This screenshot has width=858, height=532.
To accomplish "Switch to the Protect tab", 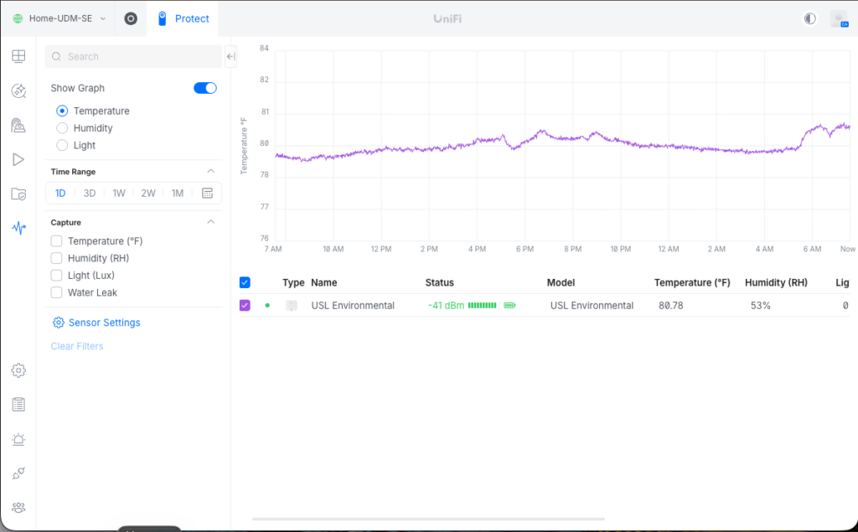I will point(183,18).
